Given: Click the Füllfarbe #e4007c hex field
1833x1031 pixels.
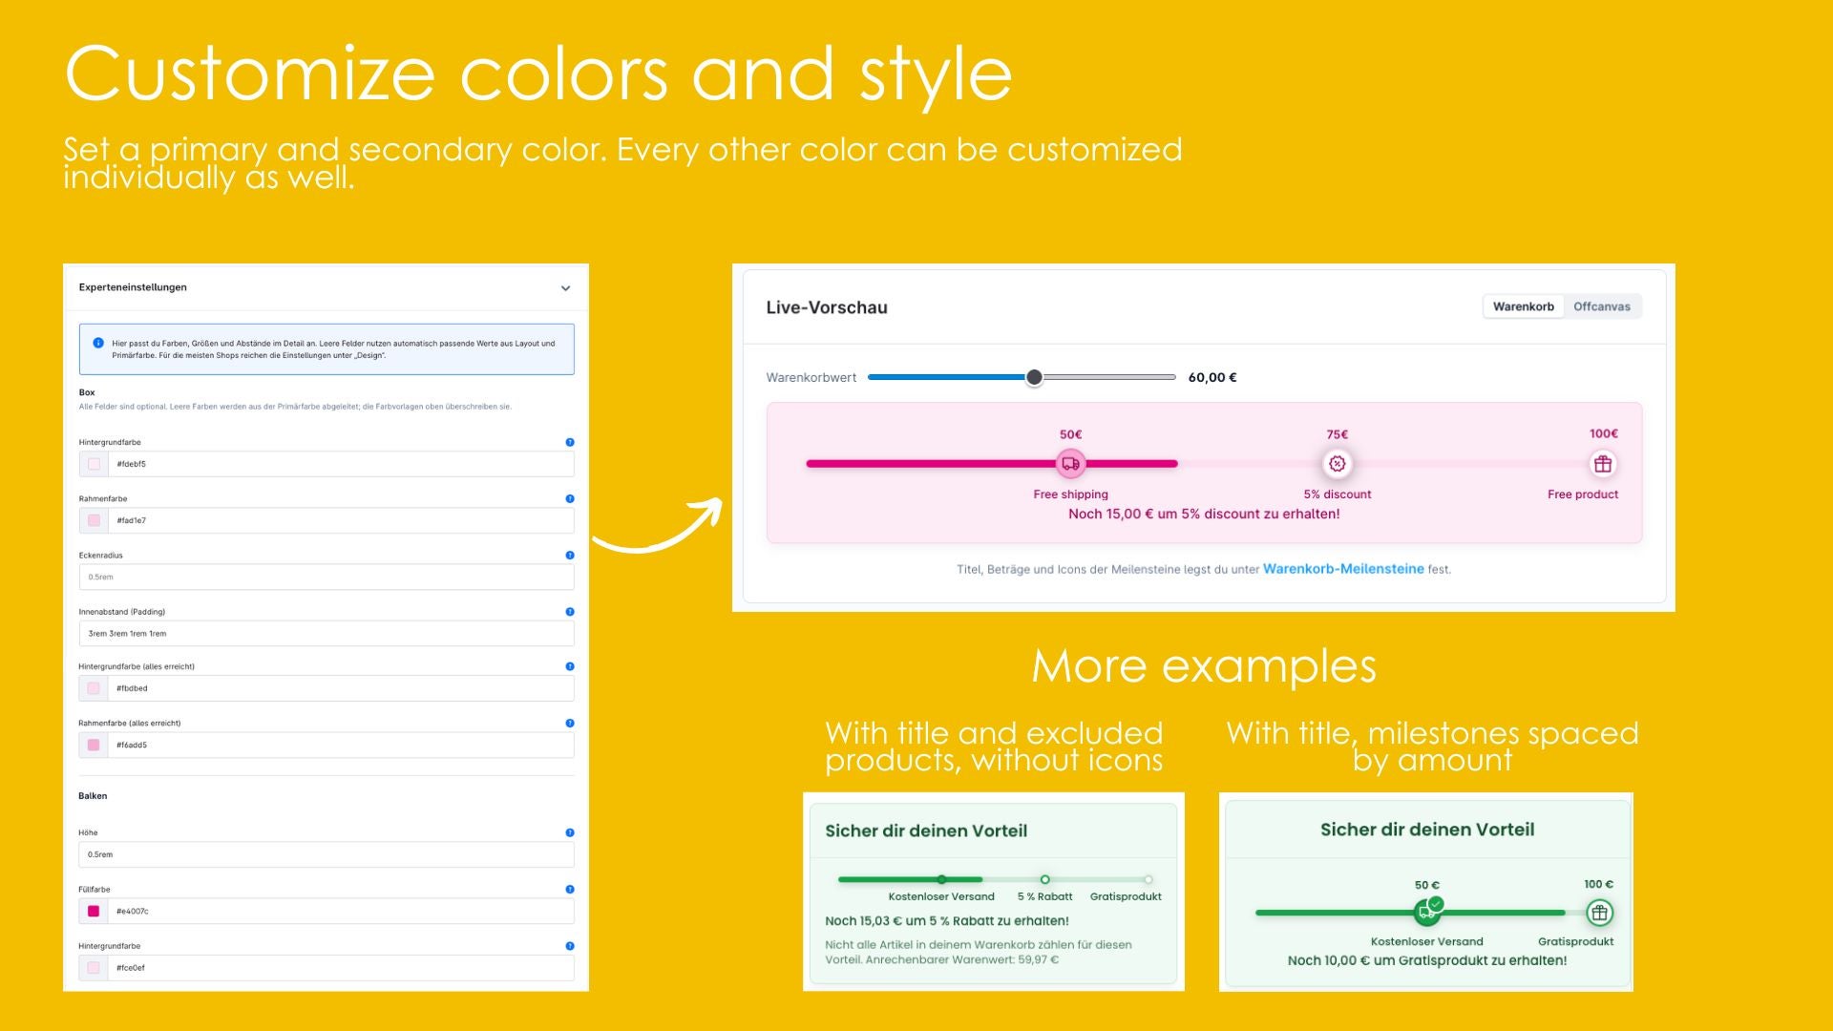Looking at the screenshot, I should pos(341,911).
